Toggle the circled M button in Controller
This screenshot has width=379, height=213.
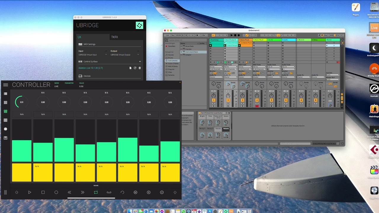tap(135, 192)
